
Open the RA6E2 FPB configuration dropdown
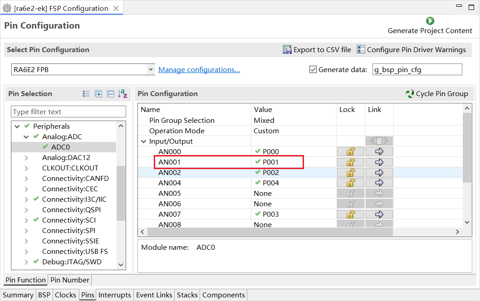coord(151,69)
